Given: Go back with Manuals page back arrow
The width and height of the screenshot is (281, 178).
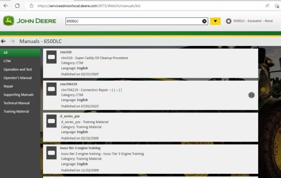Looking at the screenshot, I should click(x=3, y=41).
